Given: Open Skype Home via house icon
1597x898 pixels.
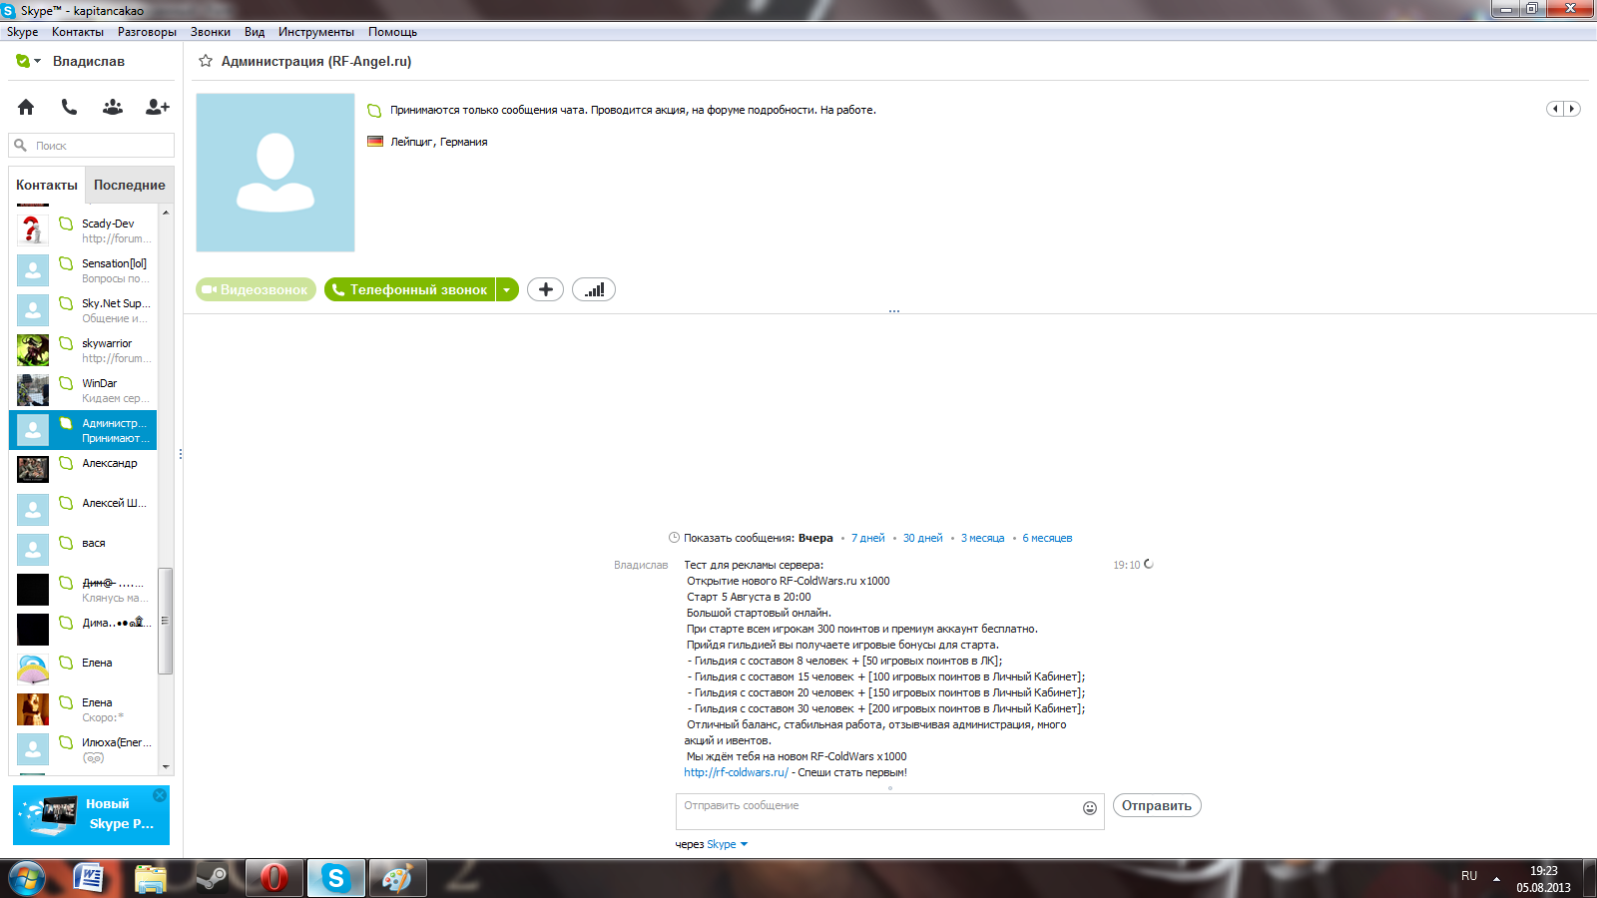Looking at the screenshot, I should tap(26, 107).
